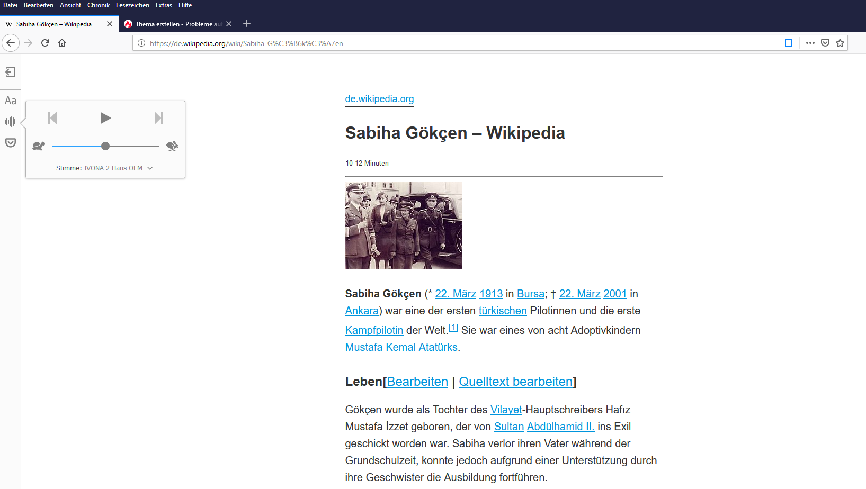866x489 pixels.
Task: Save to Pocket from reader sidebar
Action: (11, 143)
